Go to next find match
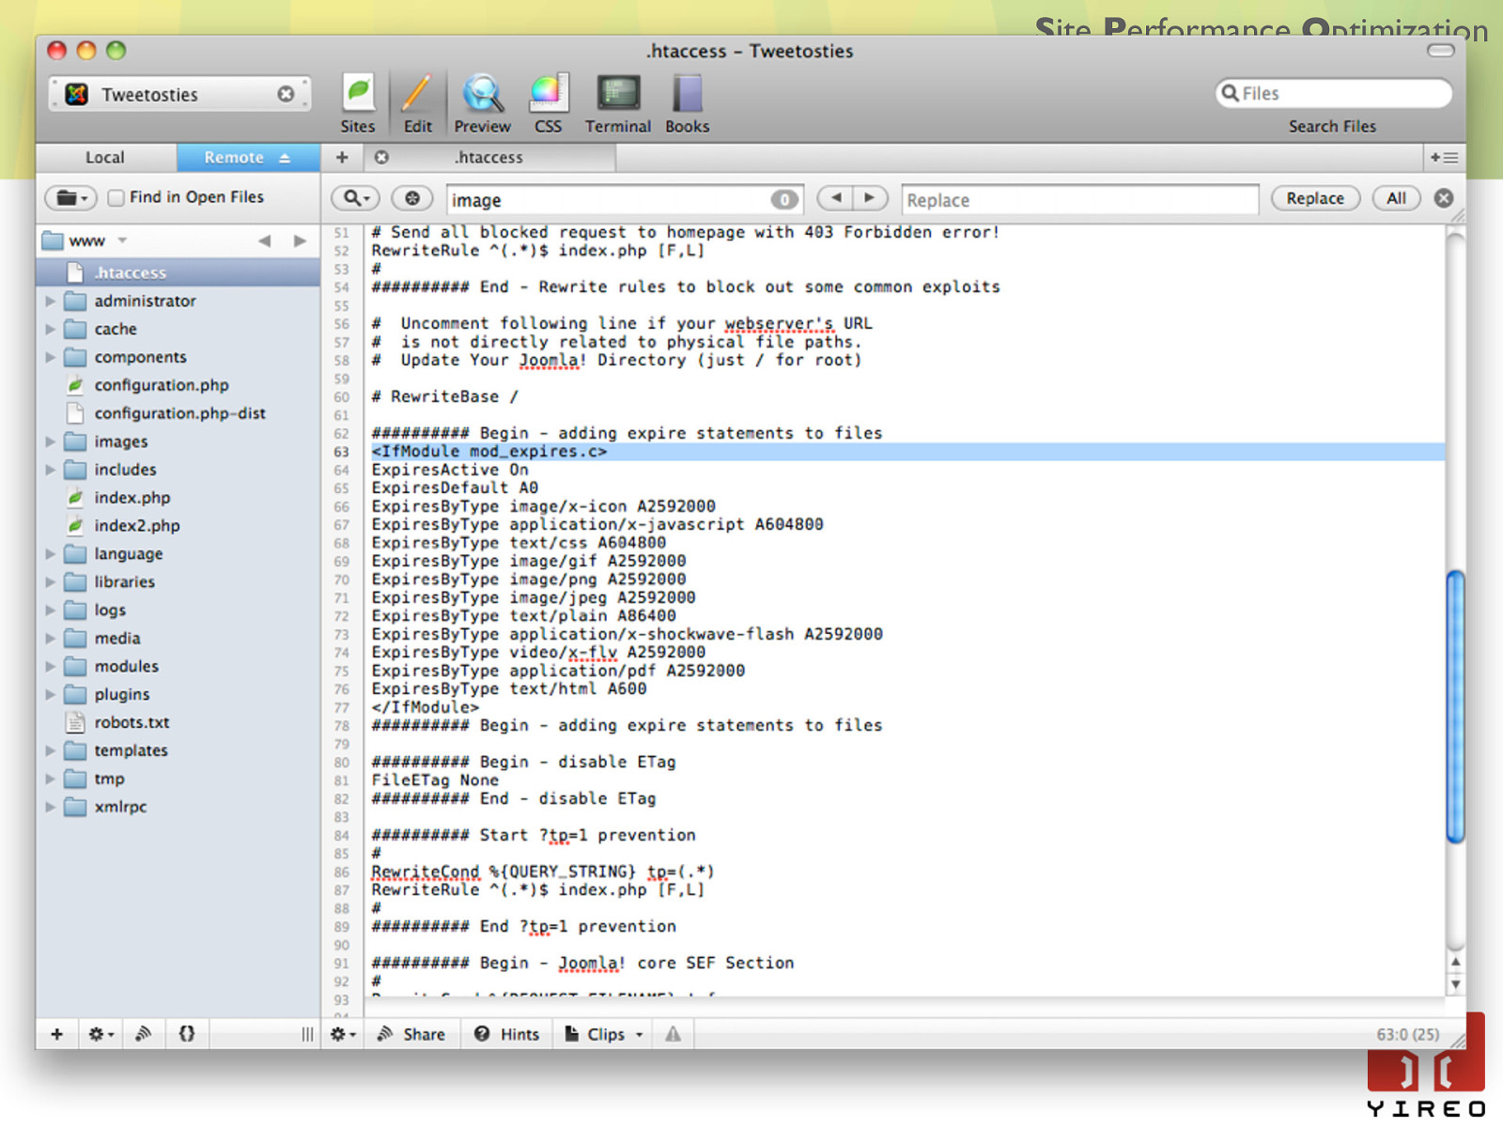 870,198
